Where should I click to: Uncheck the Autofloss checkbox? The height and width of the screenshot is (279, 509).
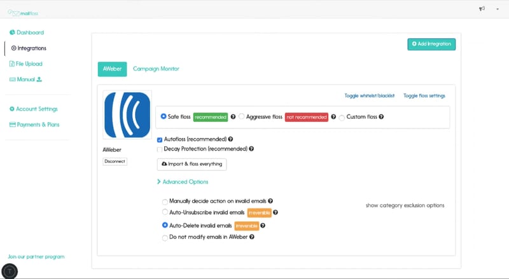[x=160, y=140]
